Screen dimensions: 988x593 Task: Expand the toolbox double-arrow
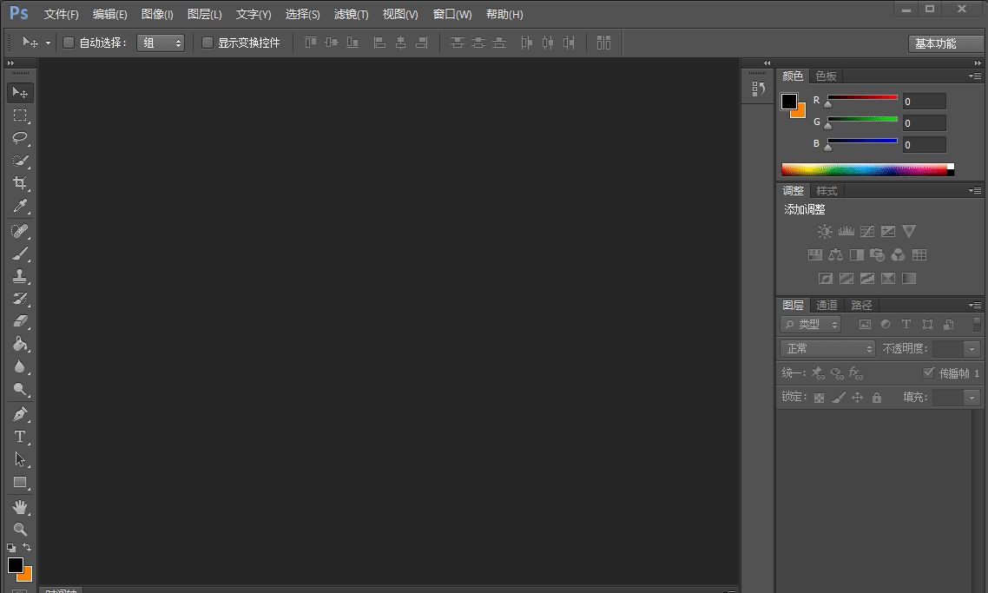10,63
